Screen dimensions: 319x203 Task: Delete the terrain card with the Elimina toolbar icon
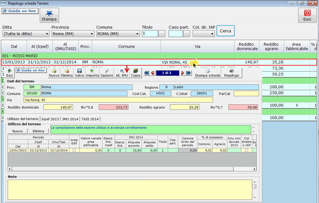pyautogui.click(x=67, y=73)
